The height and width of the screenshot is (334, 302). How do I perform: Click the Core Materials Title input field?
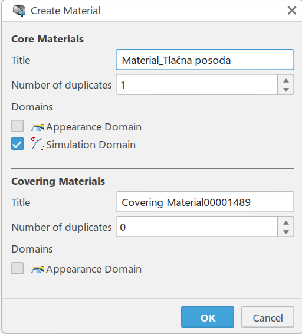coord(205,60)
